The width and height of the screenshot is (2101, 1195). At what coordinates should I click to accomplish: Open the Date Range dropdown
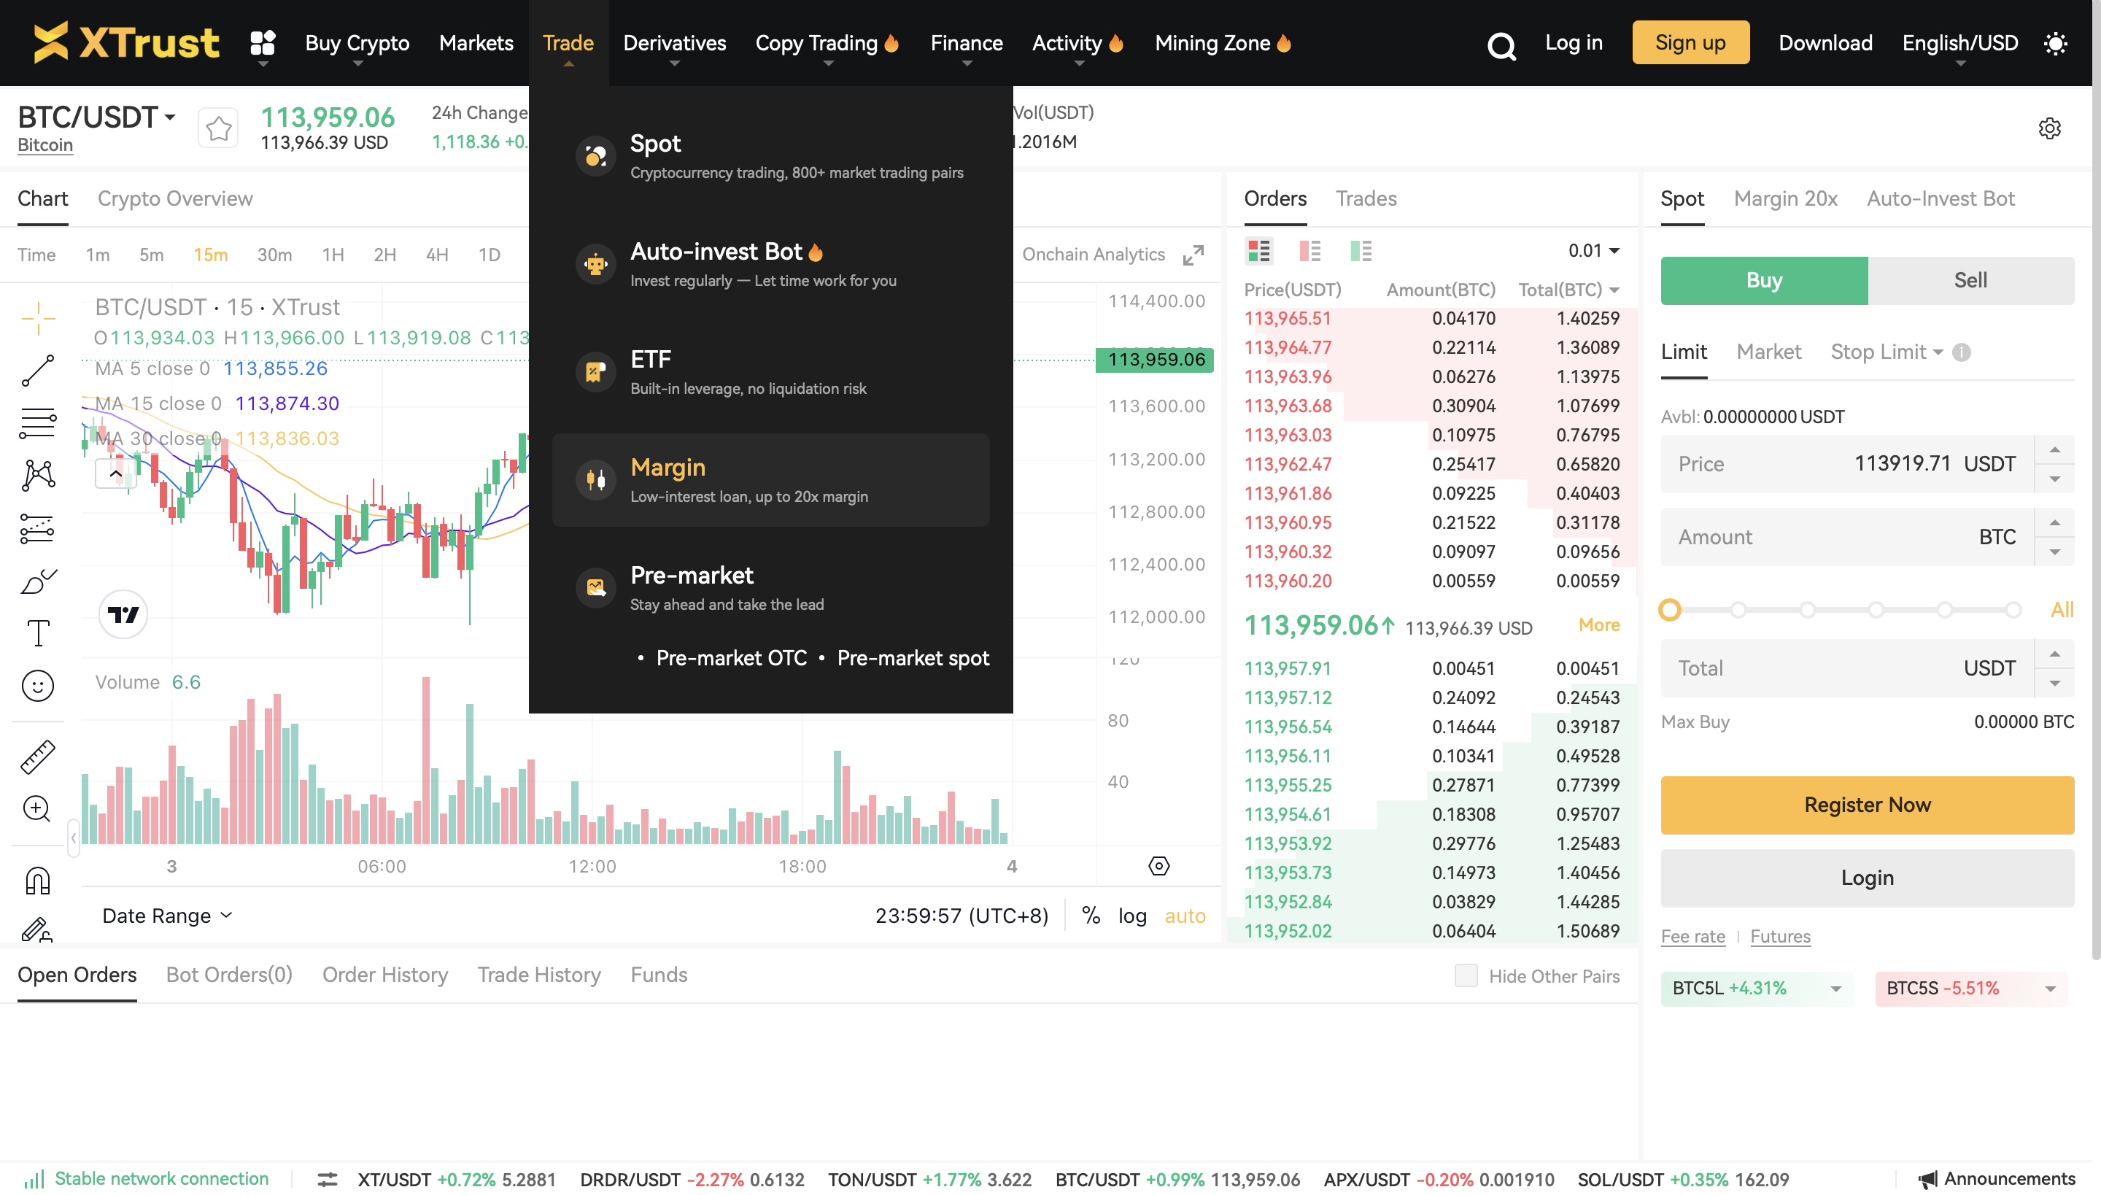pos(166,916)
